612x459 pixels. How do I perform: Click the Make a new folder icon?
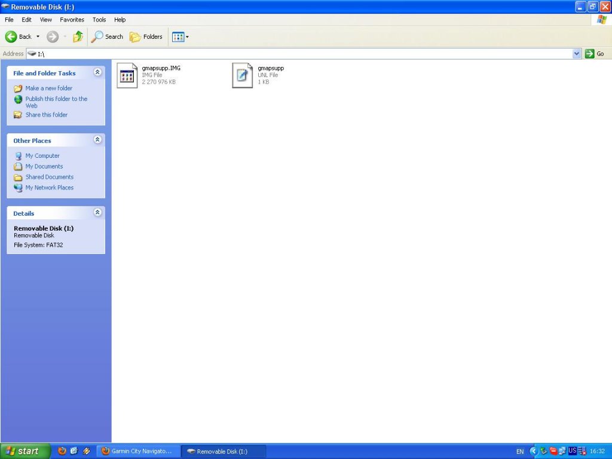pos(18,88)
